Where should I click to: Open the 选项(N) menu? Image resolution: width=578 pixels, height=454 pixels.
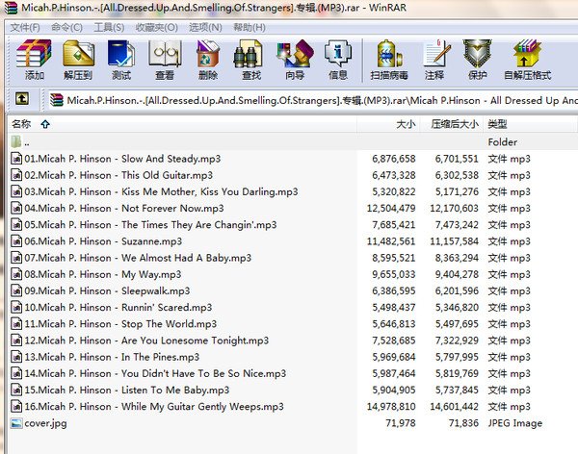206,27
